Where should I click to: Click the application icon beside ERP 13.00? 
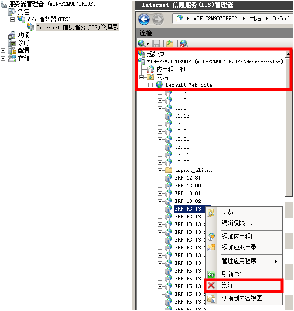pyautogui.click(x=169, y=186)
